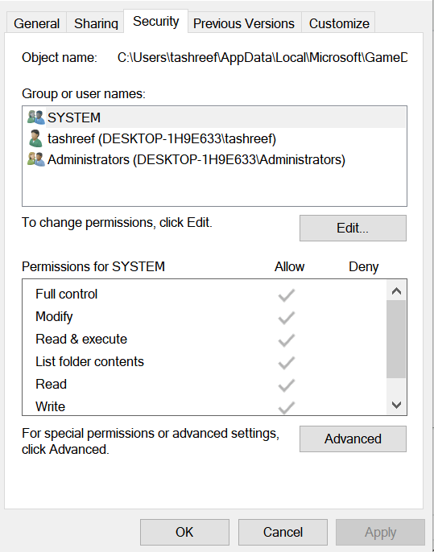
Task: Switch to Previous Versions tab
Action: [244, 23]
